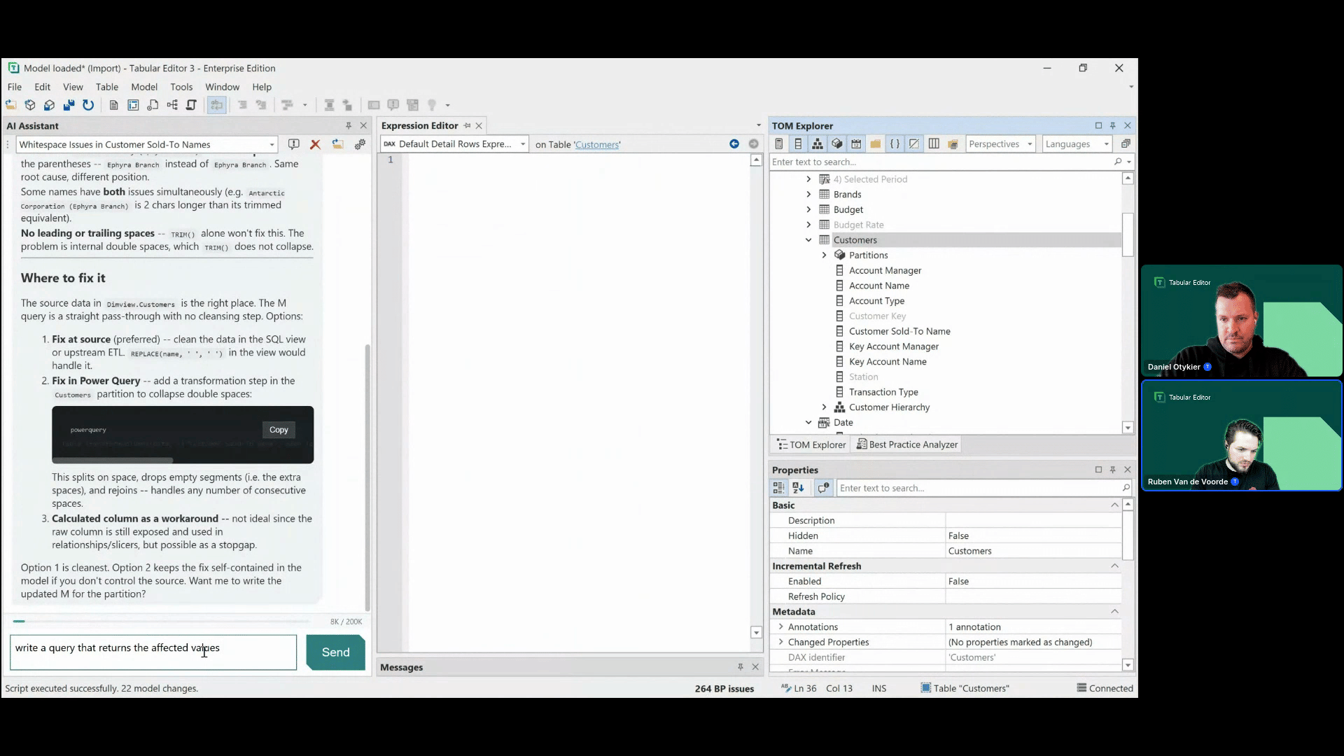Click the new DAX script document icon
The width and height of the screenshot is (1344, 756).
[x=113, y=105]
